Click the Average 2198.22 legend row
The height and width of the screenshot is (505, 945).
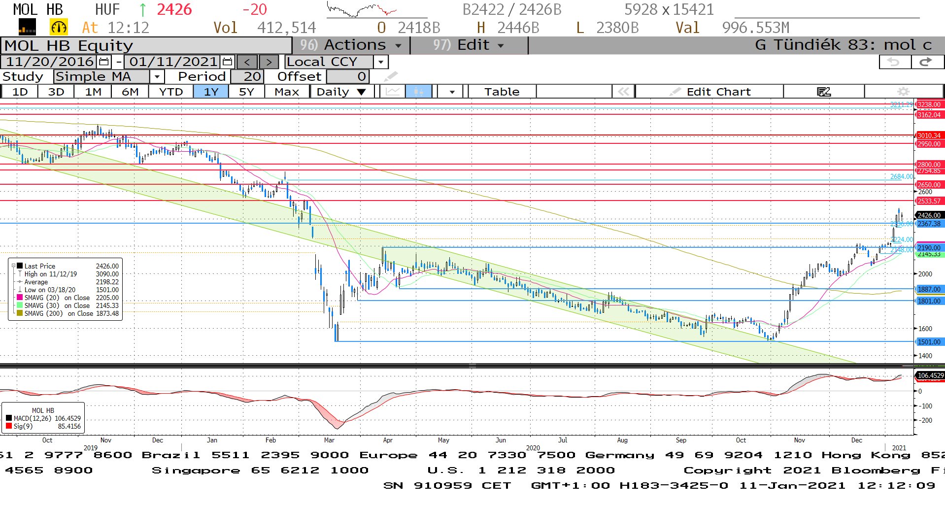[68, 282]
